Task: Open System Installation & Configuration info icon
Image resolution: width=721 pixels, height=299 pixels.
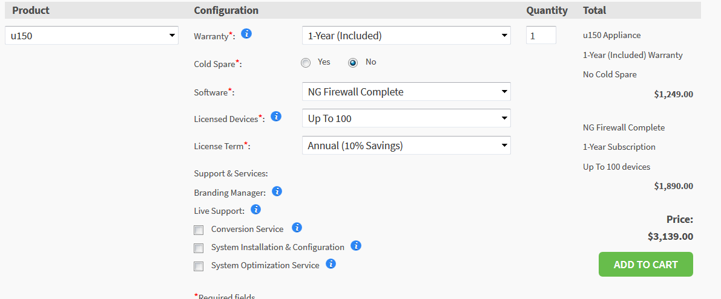Action: point(355,246)
